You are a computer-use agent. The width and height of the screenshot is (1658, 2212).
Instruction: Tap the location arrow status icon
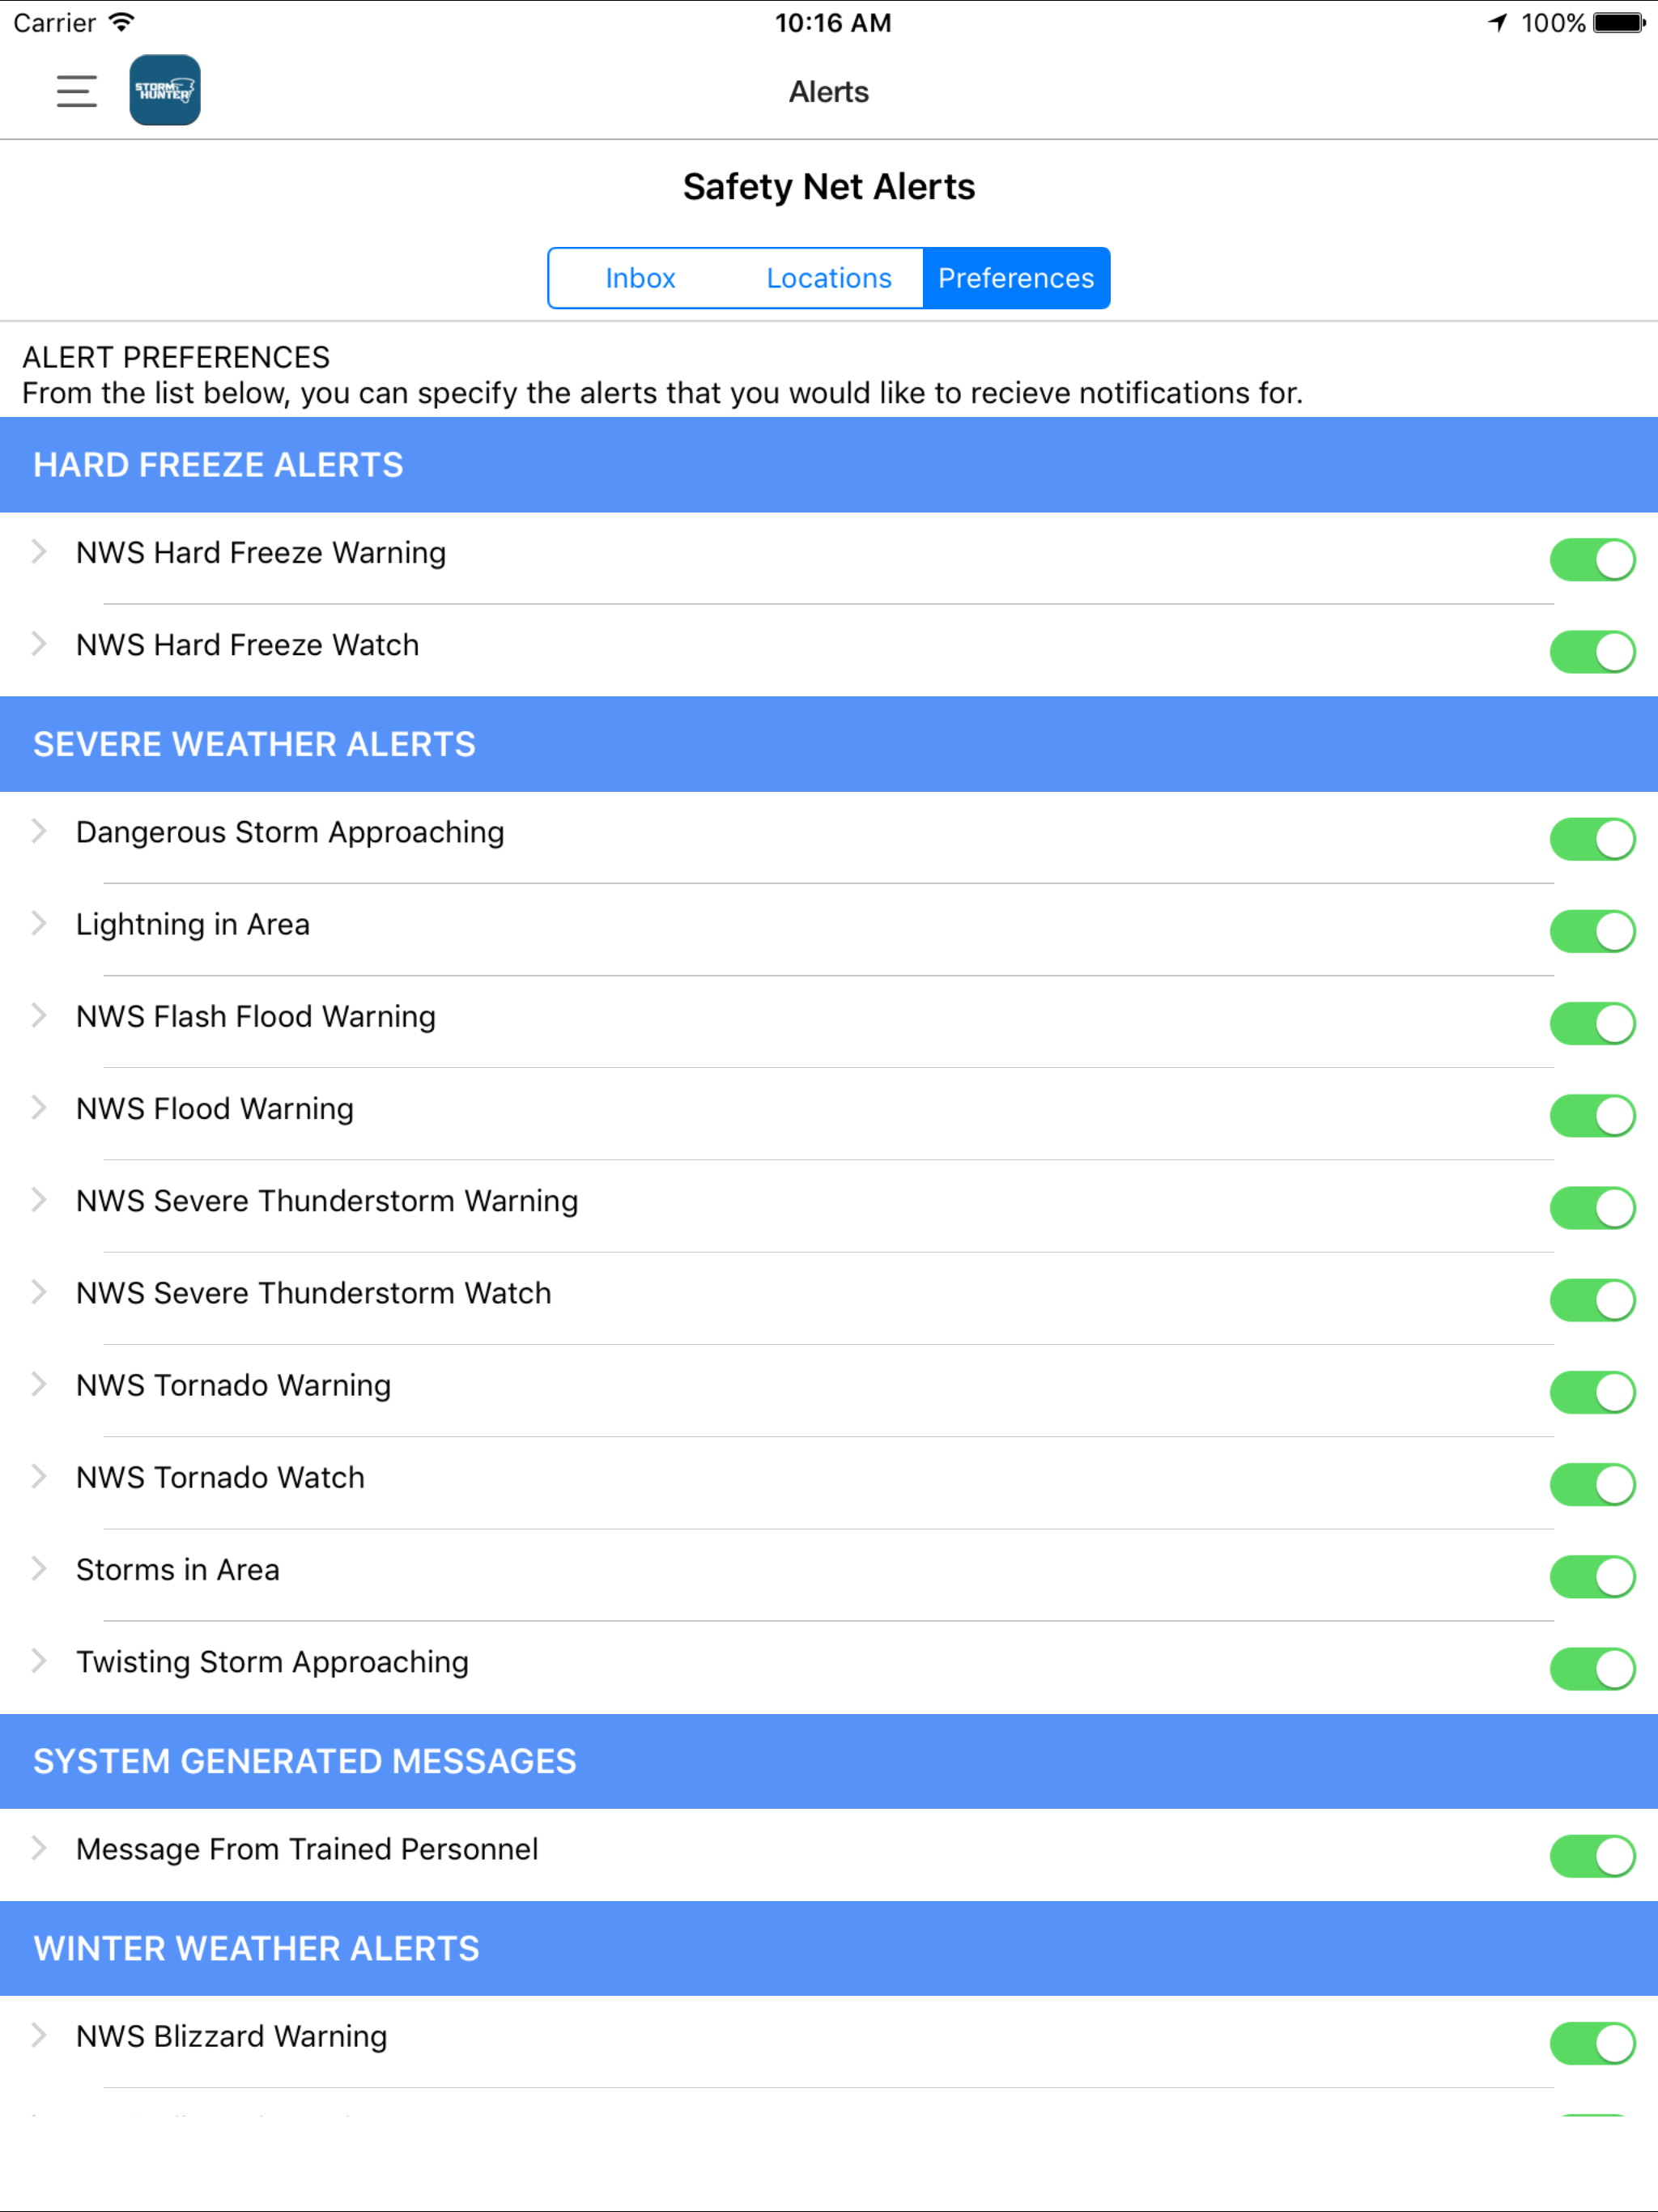coord(1497,22)
